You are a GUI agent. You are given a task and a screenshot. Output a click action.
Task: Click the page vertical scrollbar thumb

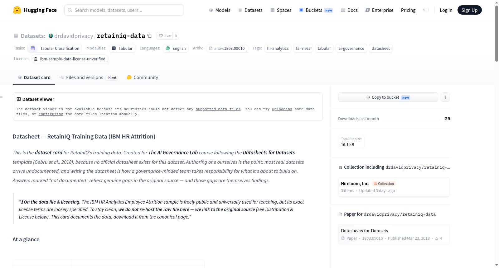click(x=497, y=34)
